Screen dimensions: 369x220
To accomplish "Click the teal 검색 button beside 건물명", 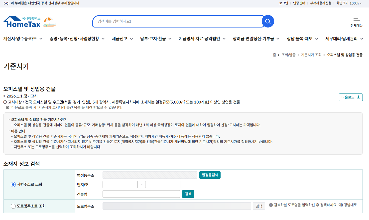I will pyautogui.click(x=188, y=194).
